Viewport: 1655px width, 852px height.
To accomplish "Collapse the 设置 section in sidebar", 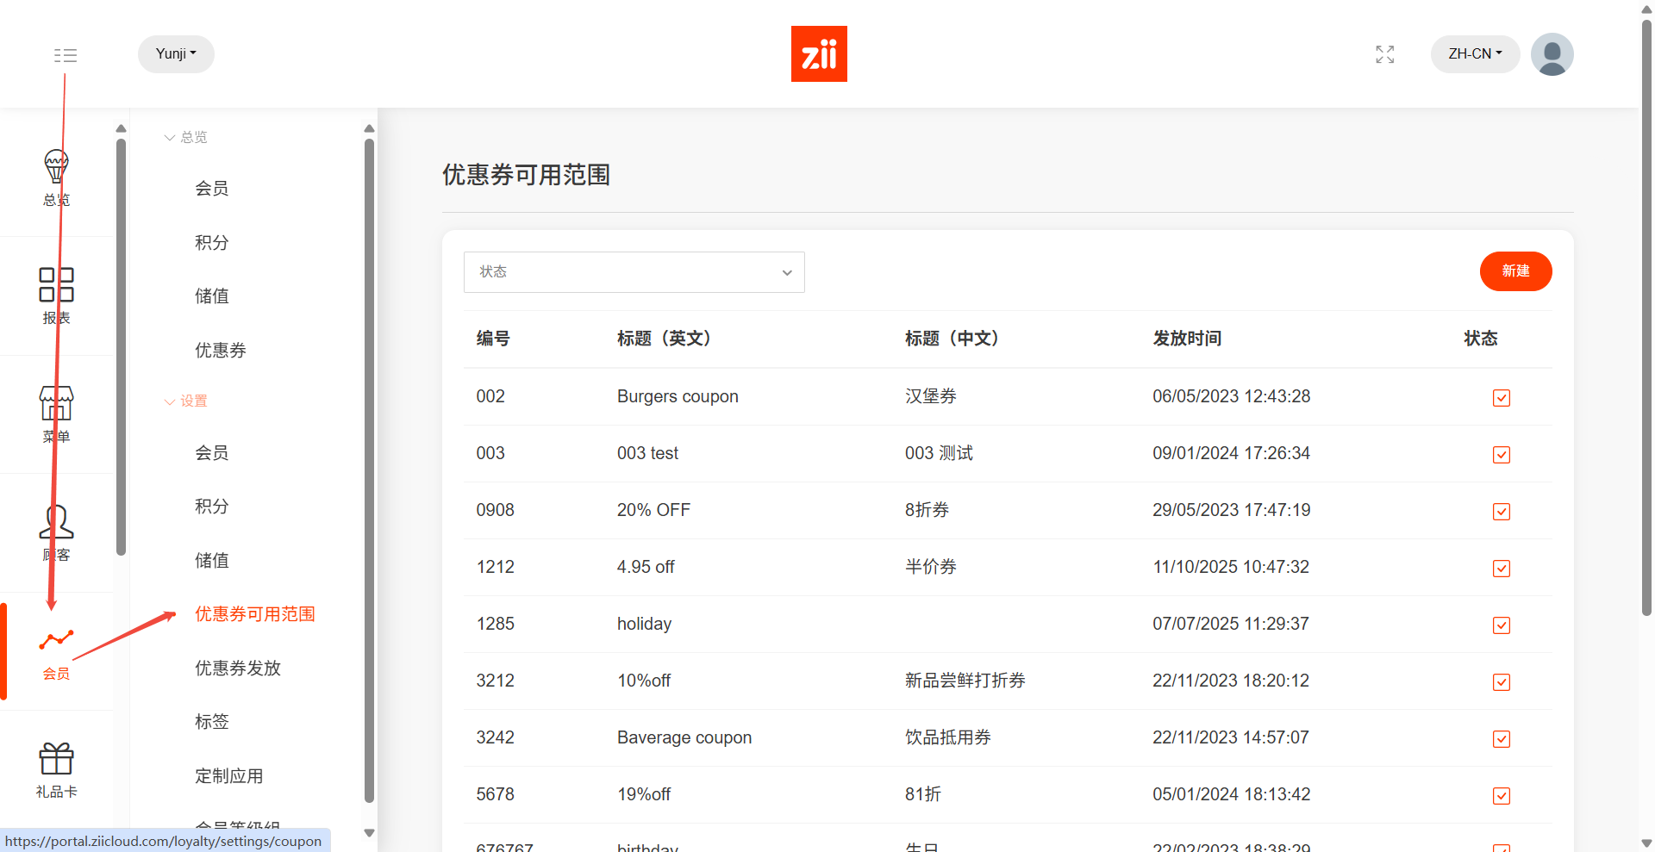I will coord(186,401).
